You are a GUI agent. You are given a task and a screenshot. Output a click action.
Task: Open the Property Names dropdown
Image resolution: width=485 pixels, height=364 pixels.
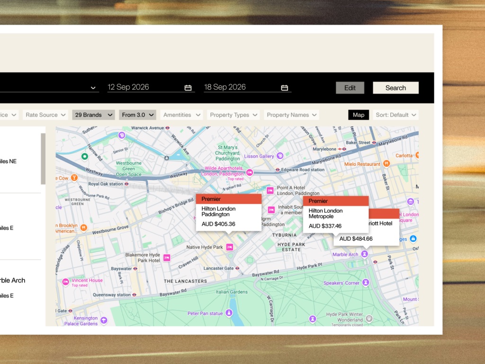pos(291,115)
